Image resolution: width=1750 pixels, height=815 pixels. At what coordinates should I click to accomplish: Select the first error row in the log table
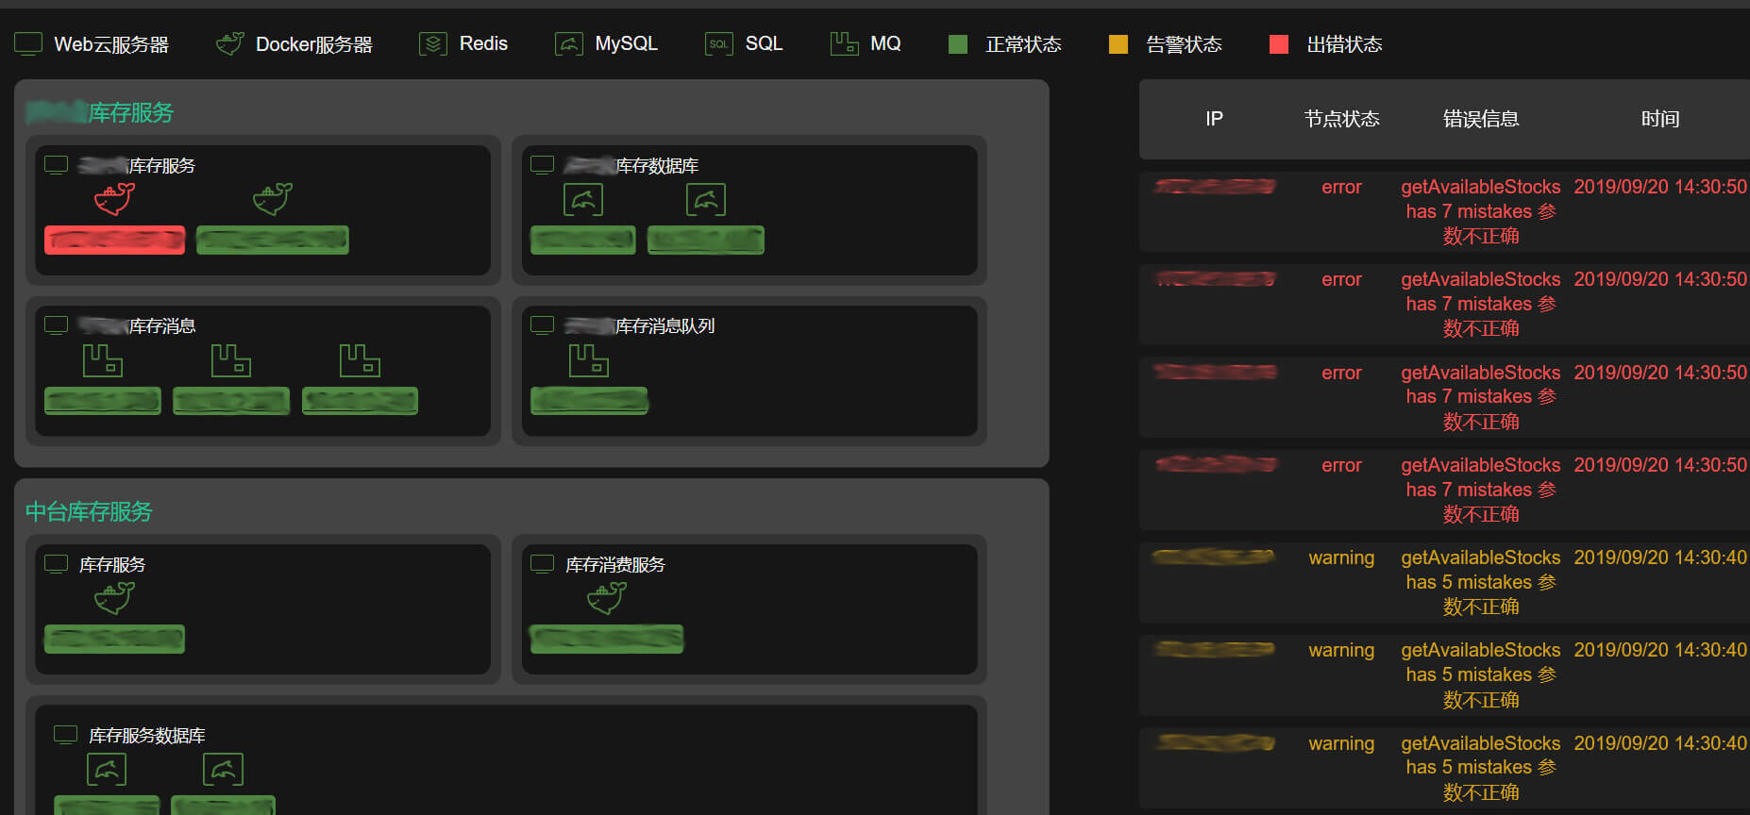pyautogui.click(x=1444, y=211)
